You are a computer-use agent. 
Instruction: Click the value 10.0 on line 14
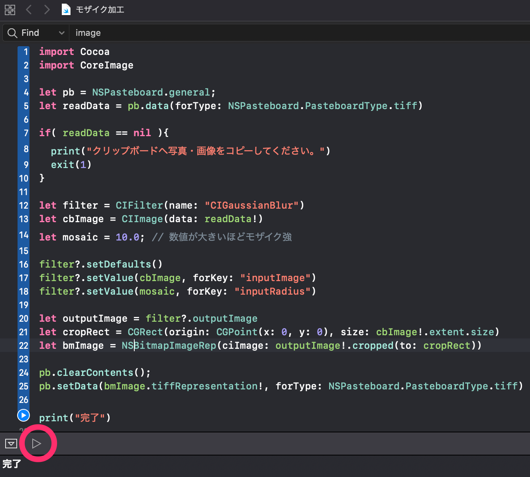[x=128, y=237]
